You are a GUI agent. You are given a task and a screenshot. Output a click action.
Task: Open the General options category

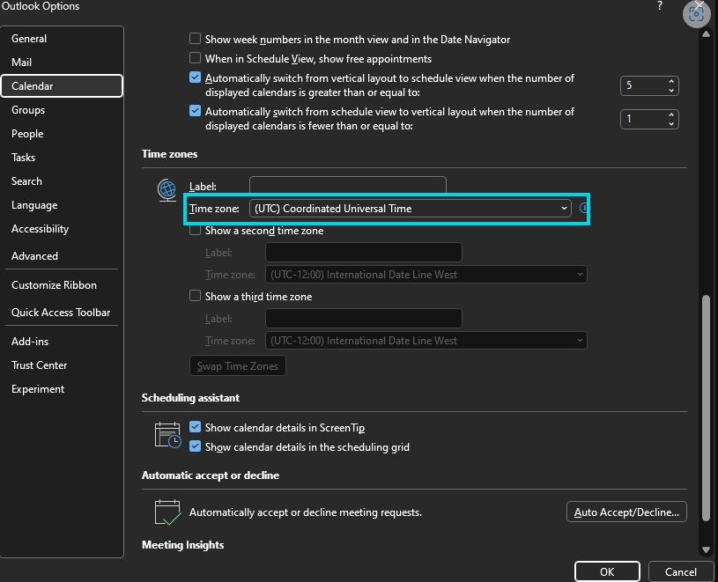[x=62, y=39]
